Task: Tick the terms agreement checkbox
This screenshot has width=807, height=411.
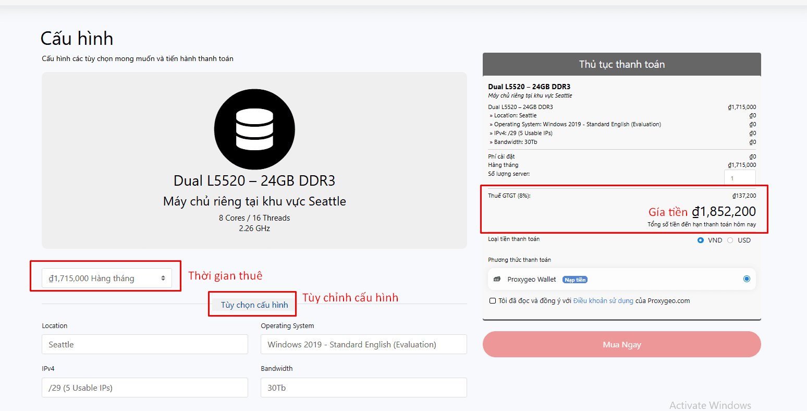Action: (493, 301)
